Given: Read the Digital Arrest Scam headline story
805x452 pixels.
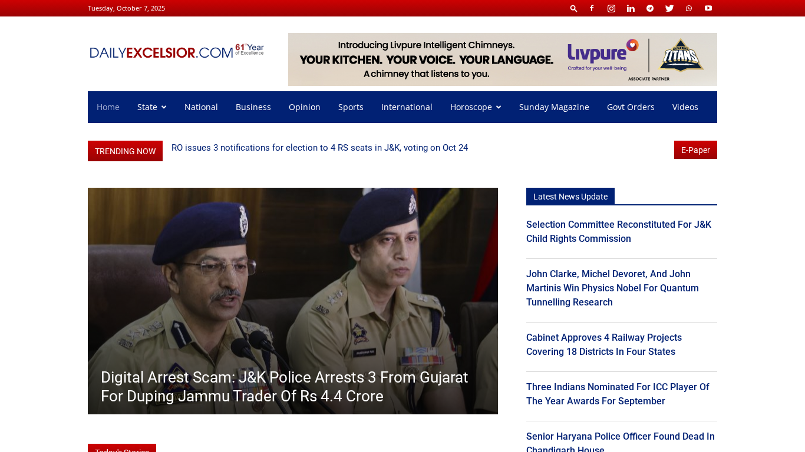Looking at the screenshot, I should (x=285, y=387).
